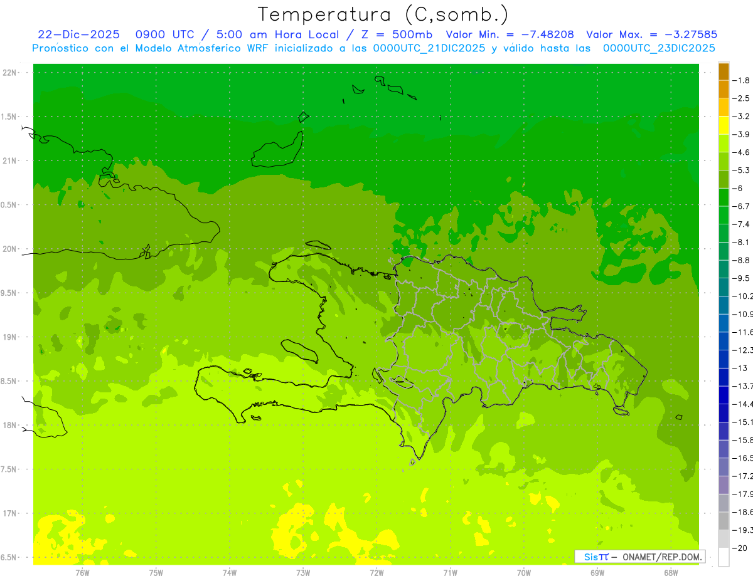Click the '69W' longitude label
The width and height of the screenshot is (753, 581).
pyautogui.click(x=597, y=572)
